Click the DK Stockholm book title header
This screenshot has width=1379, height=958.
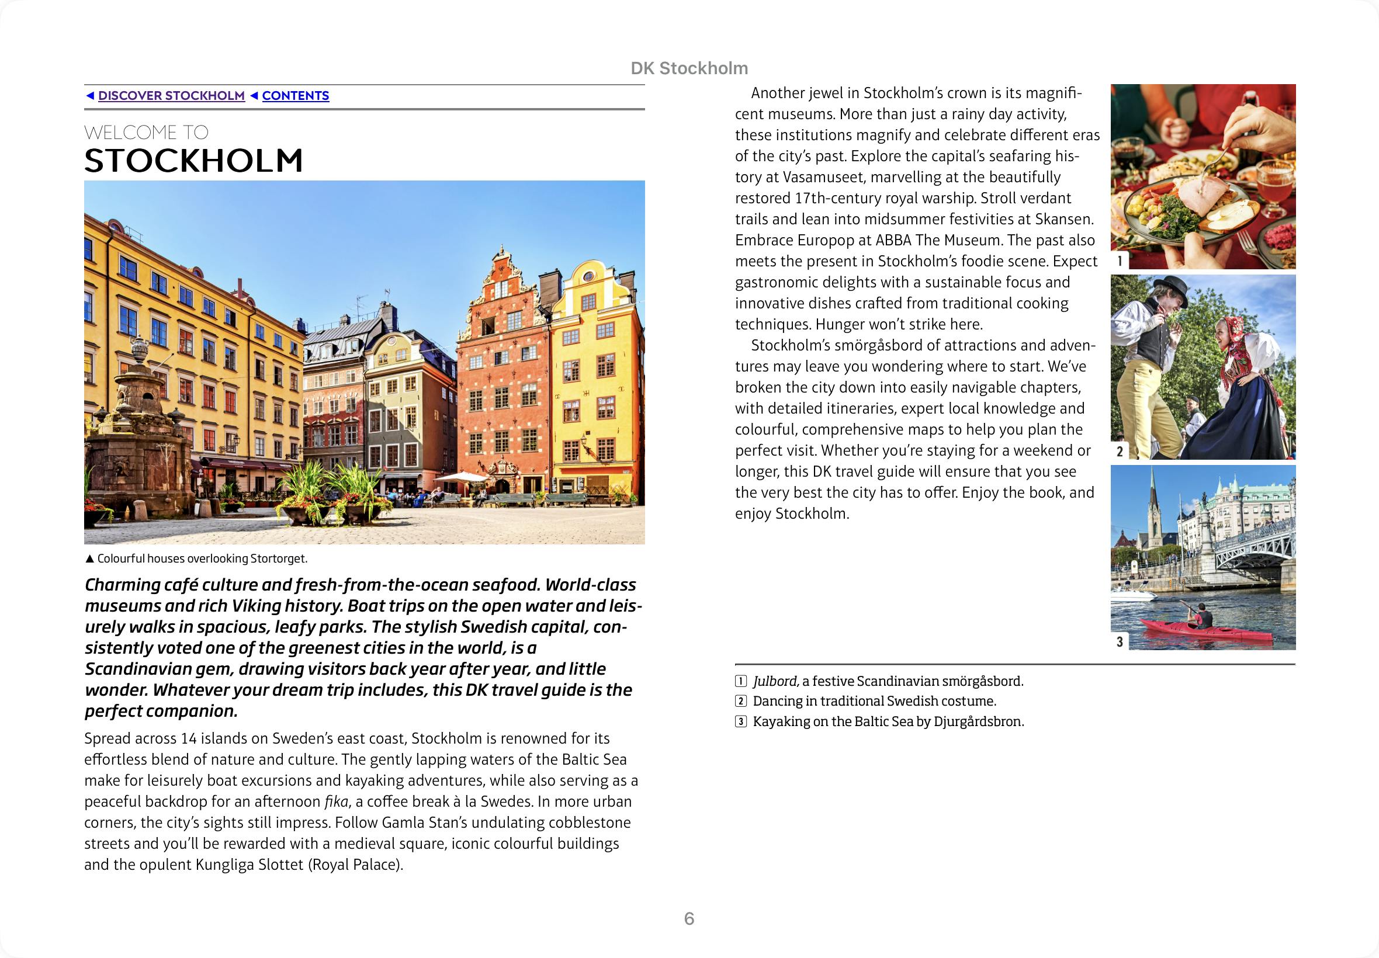click(x=689, y=68)
